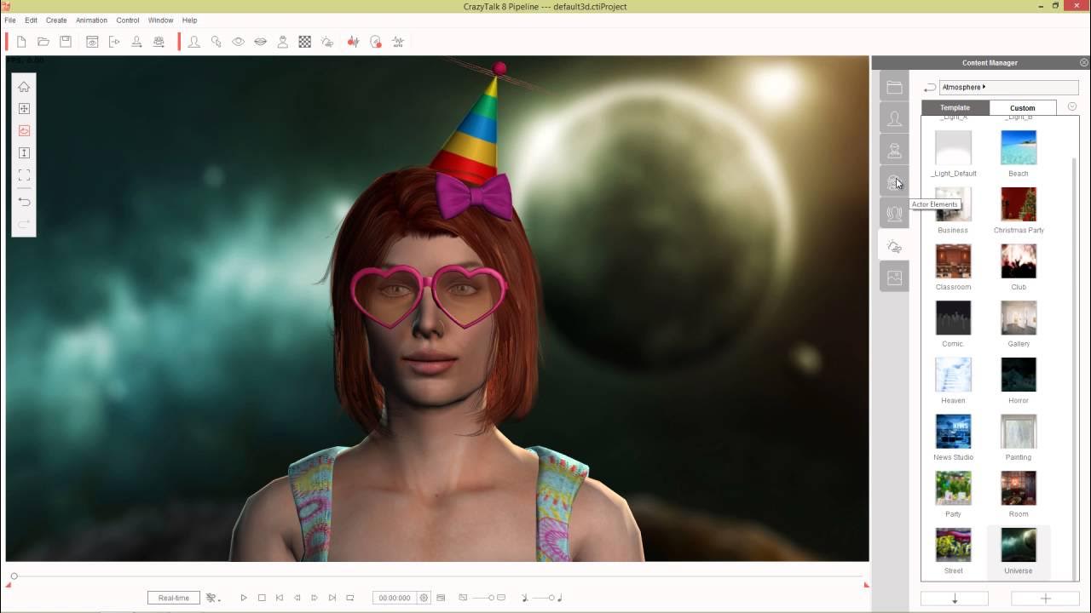Switch to the Custom tab
This screenshot has width=1091, height=613.
click(x=1022, y=108)
